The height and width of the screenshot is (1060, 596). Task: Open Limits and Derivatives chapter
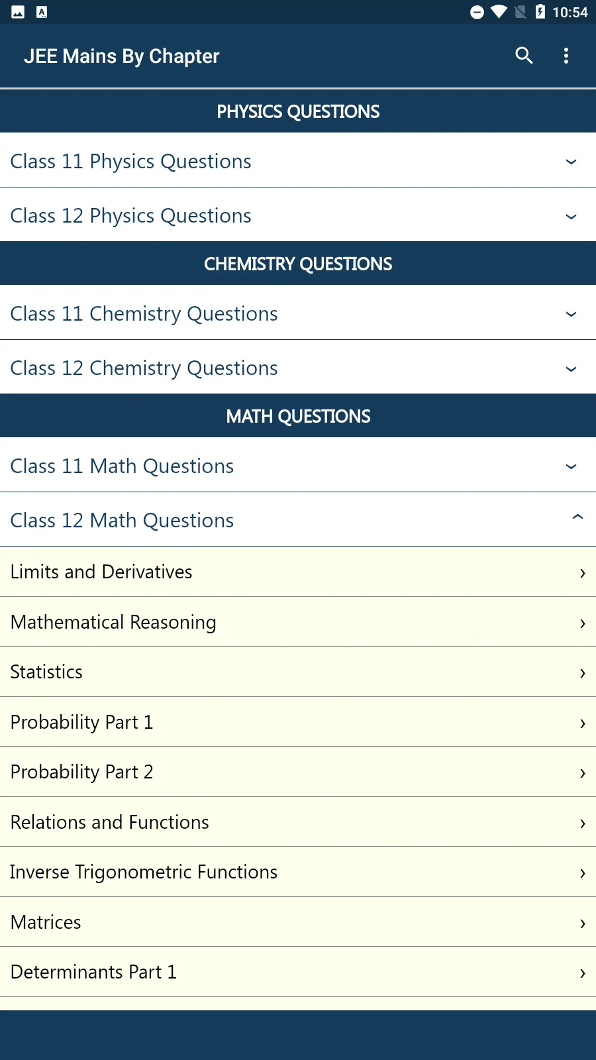[298, 572]
